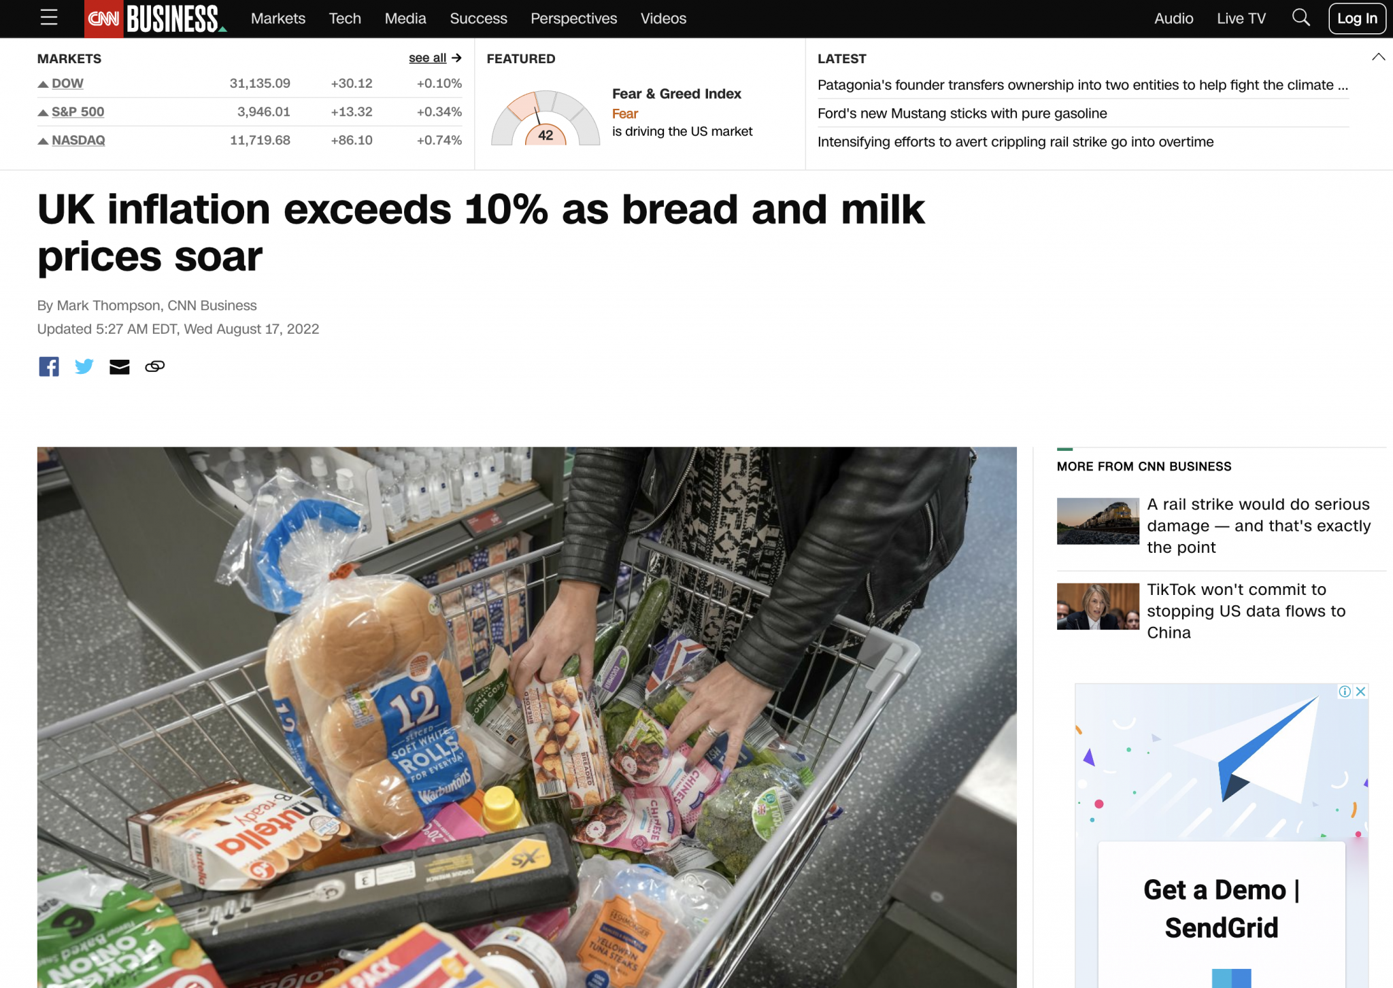The width and height of the screenshot is (1393, 988).
Task: Collapse the markets ticker panel
Action: (1378, 57)
